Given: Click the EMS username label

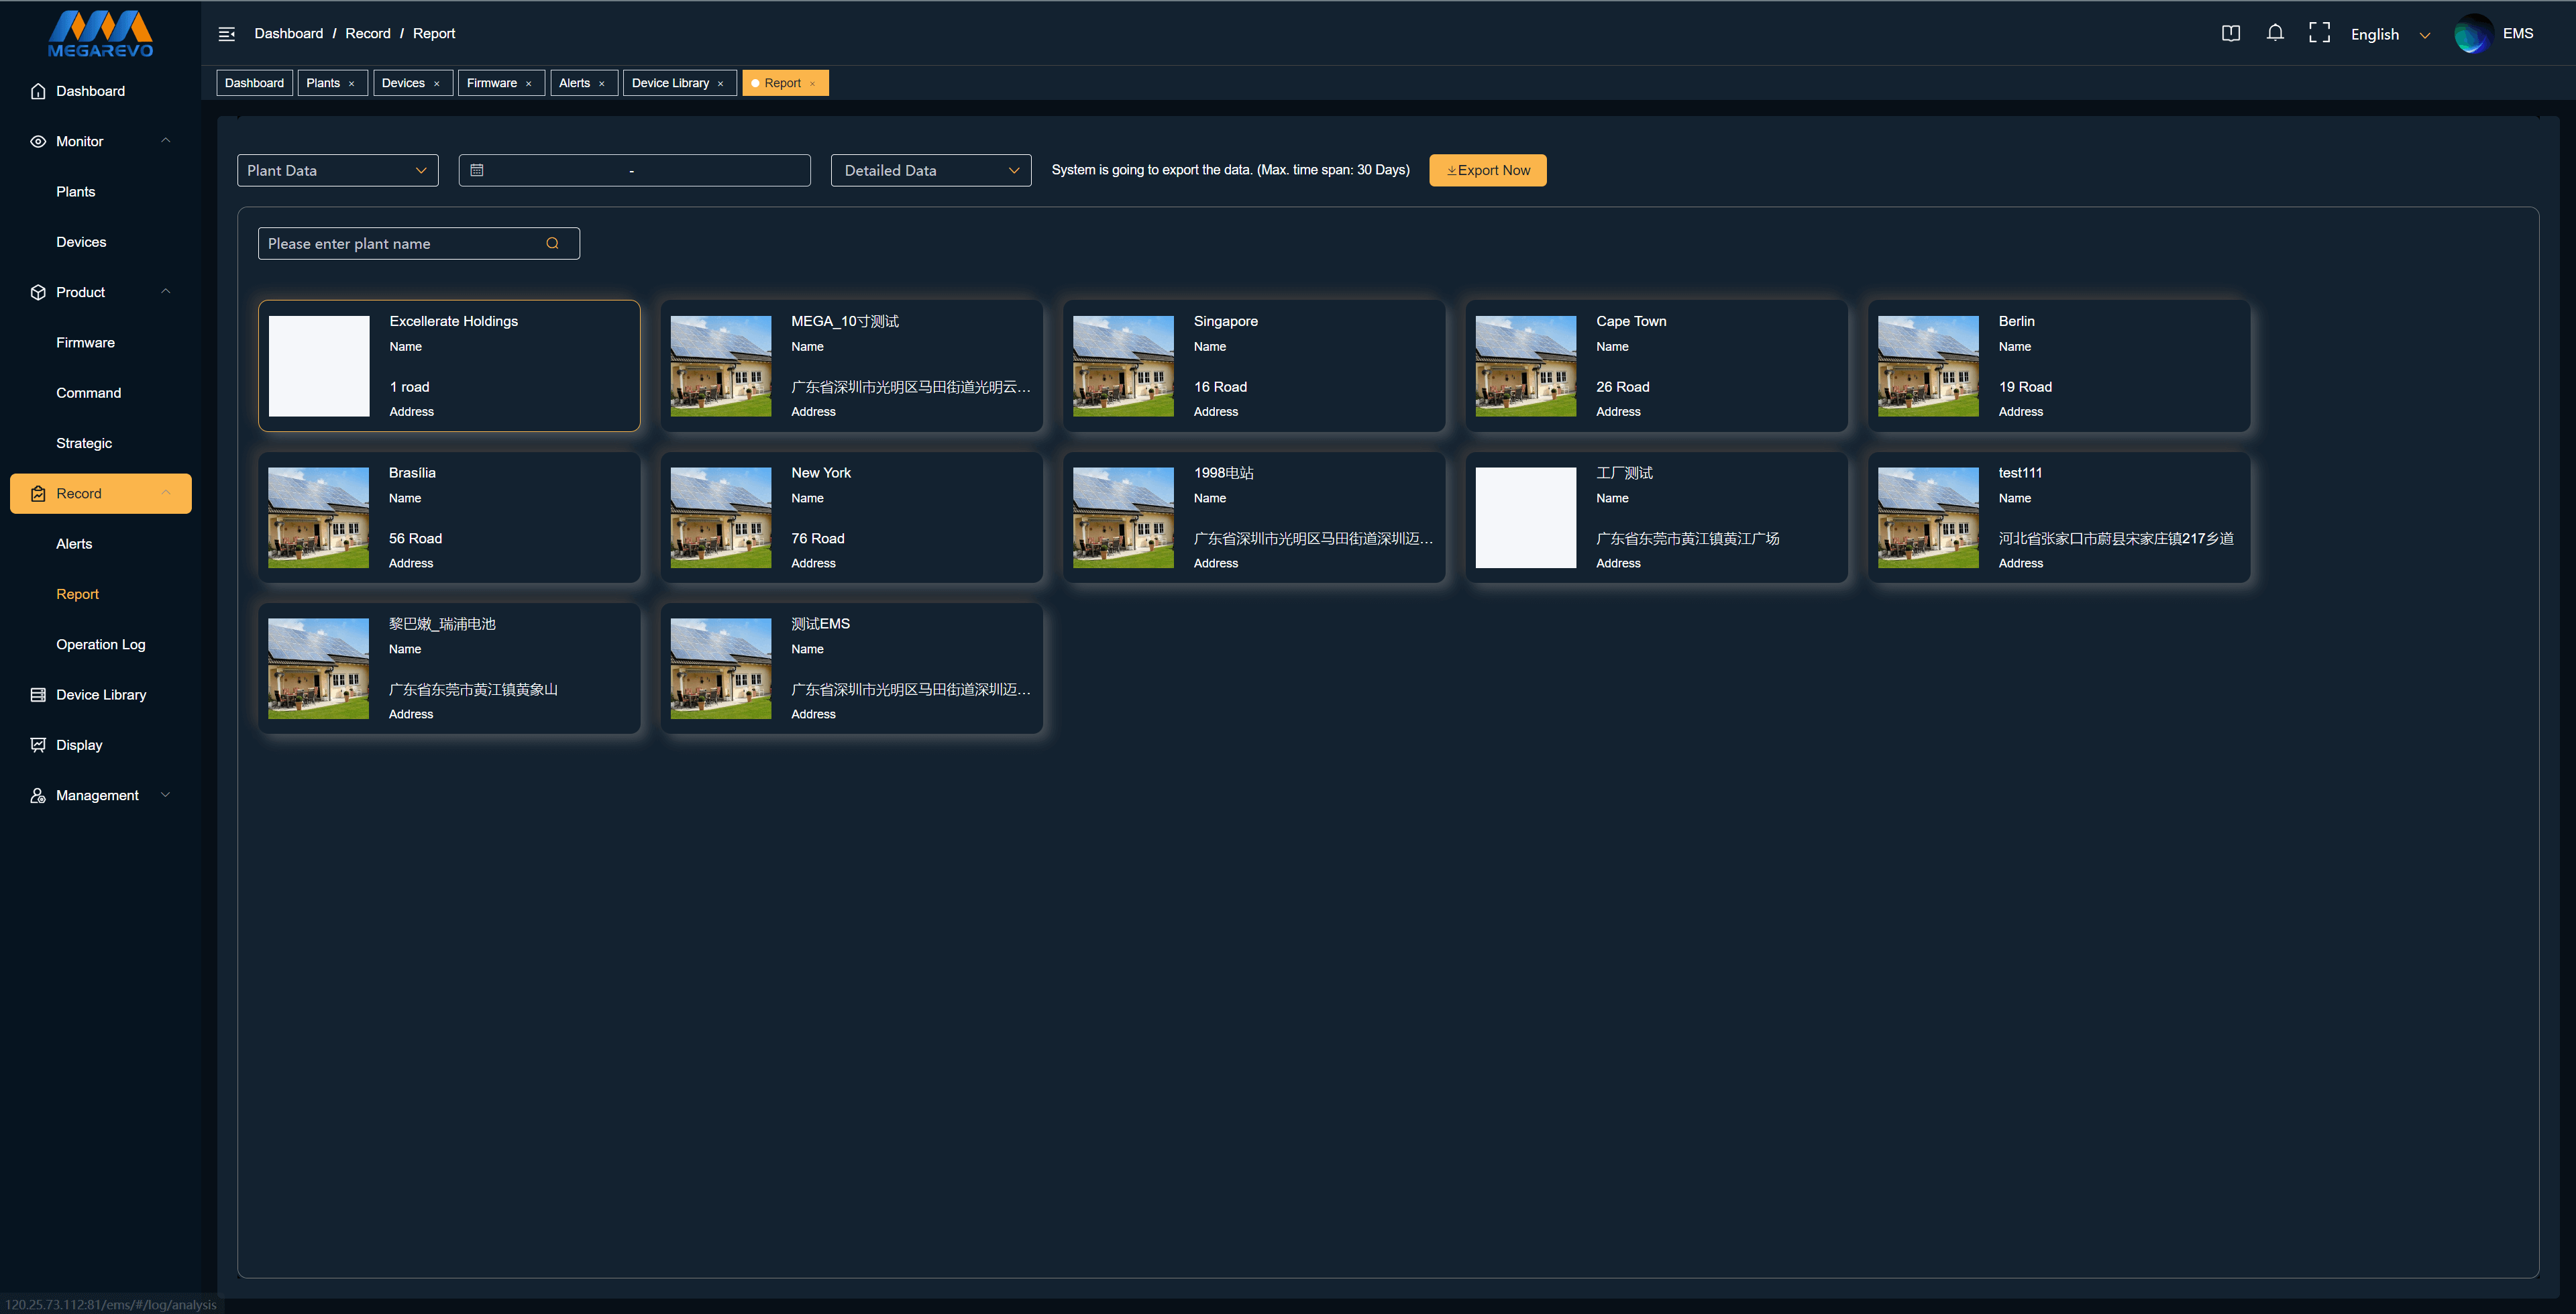Looking at the screenshot, I should [2518, 33].
